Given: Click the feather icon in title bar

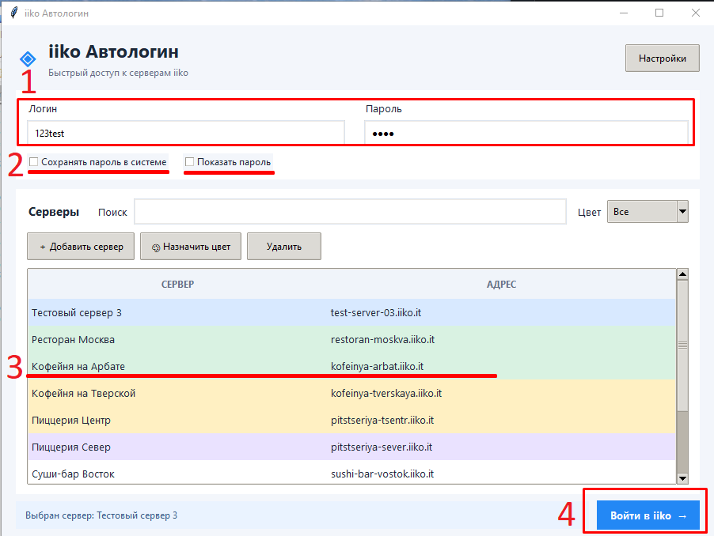Looking at the screenshot, I should (x=14, y=13).
